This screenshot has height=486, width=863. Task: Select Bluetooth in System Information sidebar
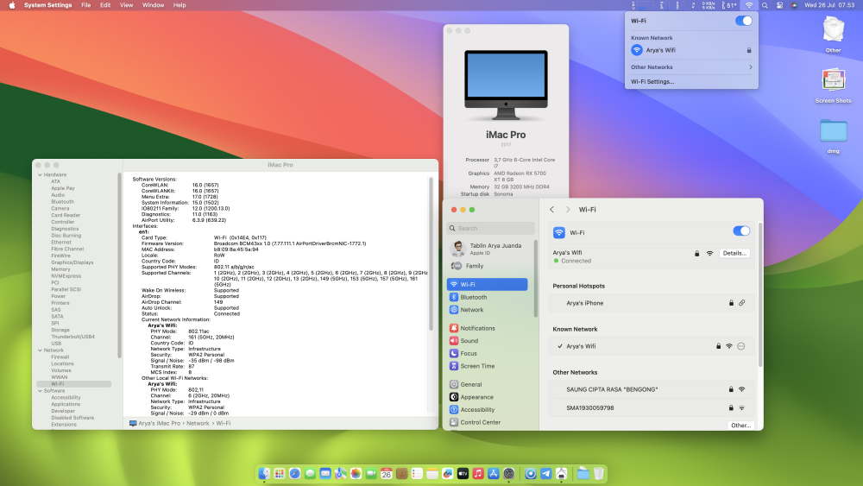pyautogui.click(x=62, y=201)
